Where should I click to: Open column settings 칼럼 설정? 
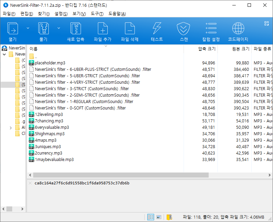(211, 32)
